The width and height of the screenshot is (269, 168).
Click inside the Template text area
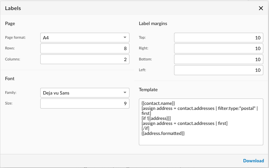(x=201, y=122)
